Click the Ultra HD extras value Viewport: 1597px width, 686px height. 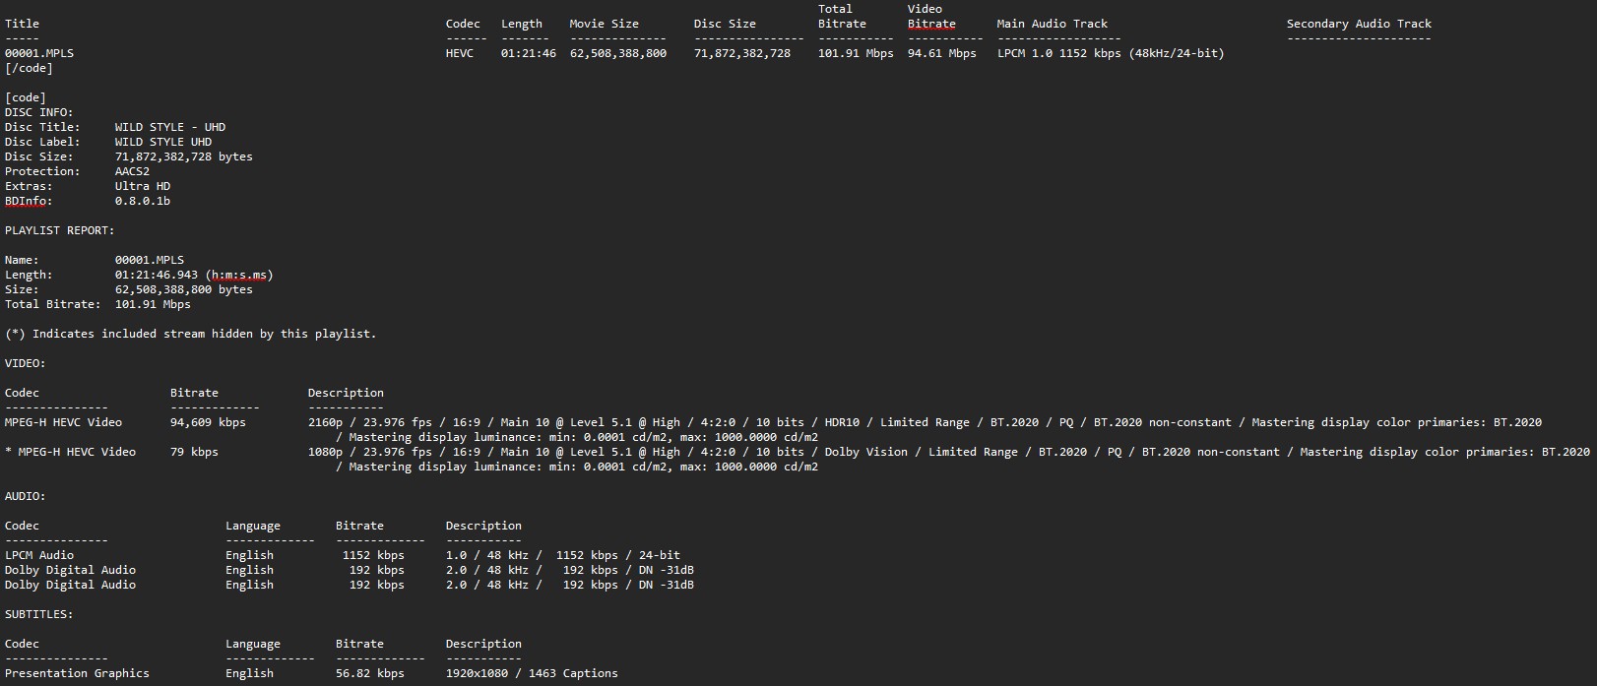[x=142, y=186]
